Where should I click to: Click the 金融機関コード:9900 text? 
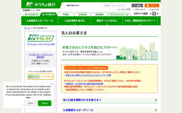pyautogui.click(x=32, y=10)
